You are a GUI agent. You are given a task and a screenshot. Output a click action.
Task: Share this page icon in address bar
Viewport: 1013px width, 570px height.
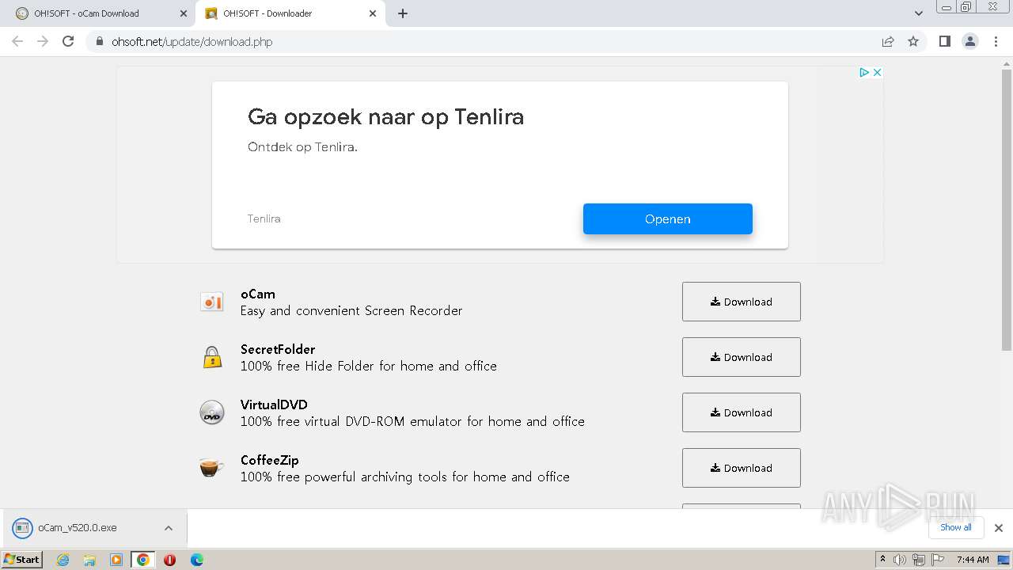888,41
